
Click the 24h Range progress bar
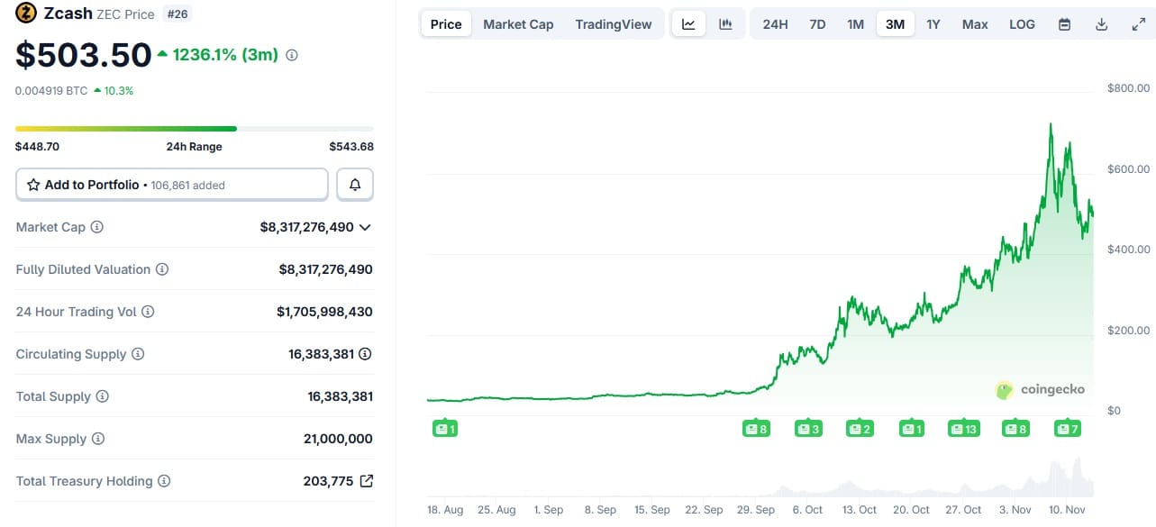click(x=194, y=129)
